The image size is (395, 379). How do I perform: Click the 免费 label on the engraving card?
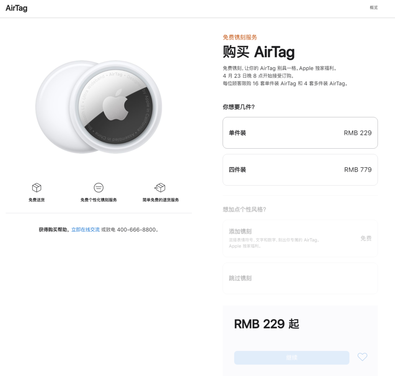(x=366, y=238)
